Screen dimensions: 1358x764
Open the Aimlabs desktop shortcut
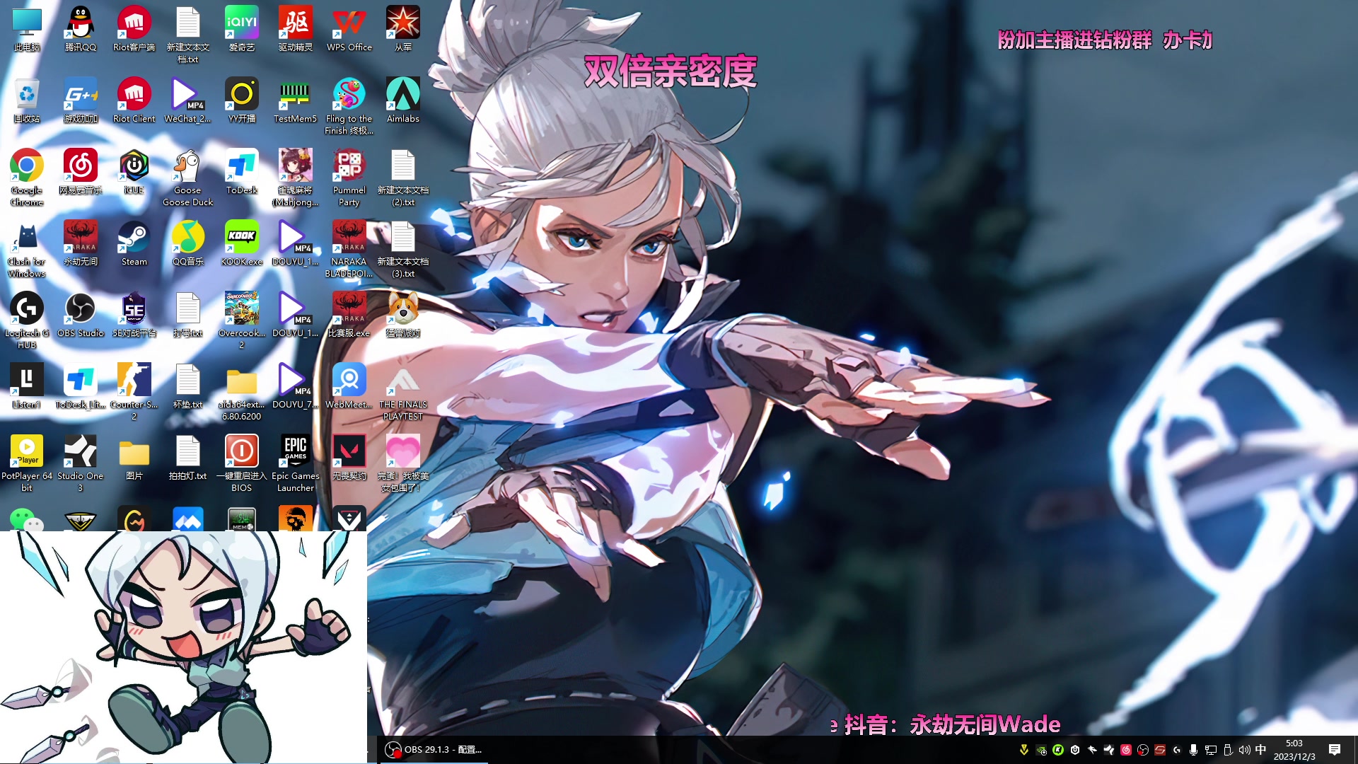pyautogui.click(x=403, y=100)
